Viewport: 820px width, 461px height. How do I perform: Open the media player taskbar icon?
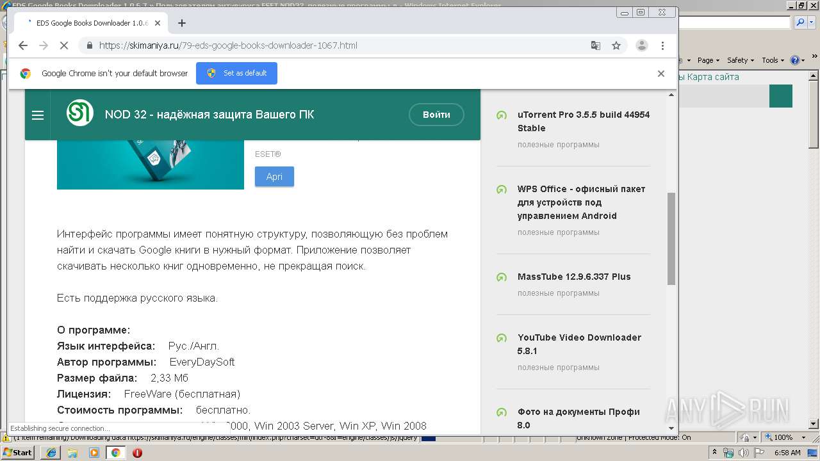[94, 453]
